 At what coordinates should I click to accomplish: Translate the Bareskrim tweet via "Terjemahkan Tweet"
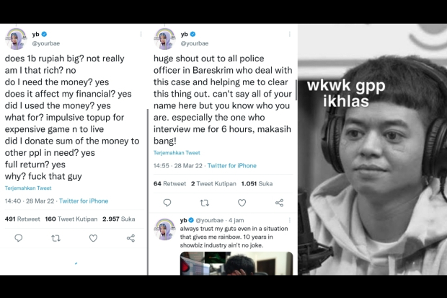pyautogui.click(x=176, y=153)
